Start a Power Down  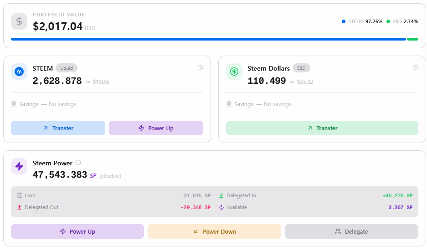pyautogui.click(x=214, y=231)
